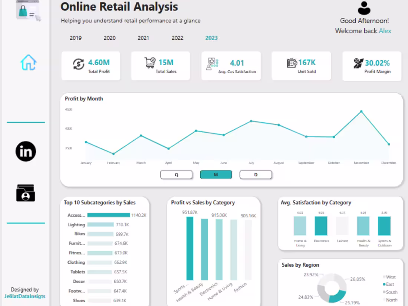Click the Alex welcome link
408x306 pixels.
pos(385,31)
